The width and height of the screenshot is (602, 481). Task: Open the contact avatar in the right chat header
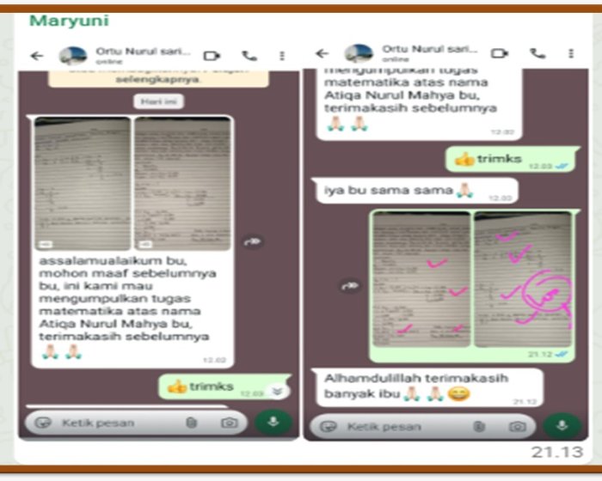(359, 53)
